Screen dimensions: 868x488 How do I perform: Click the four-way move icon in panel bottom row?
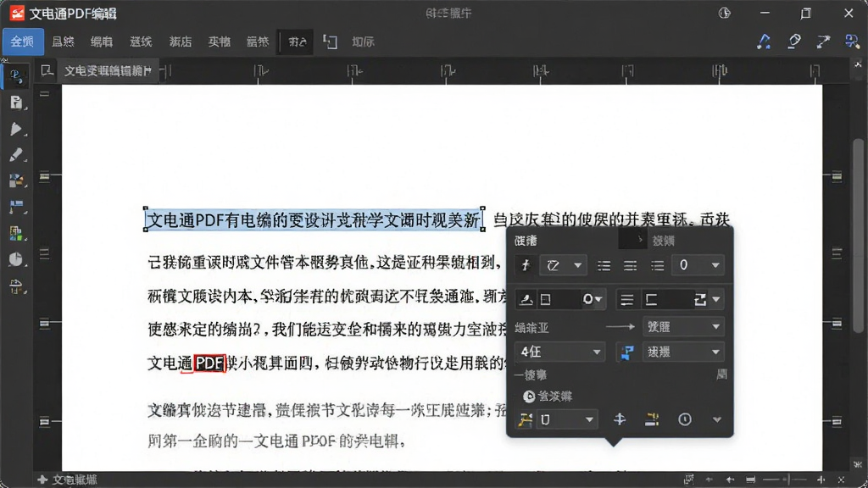pos(620,419)
